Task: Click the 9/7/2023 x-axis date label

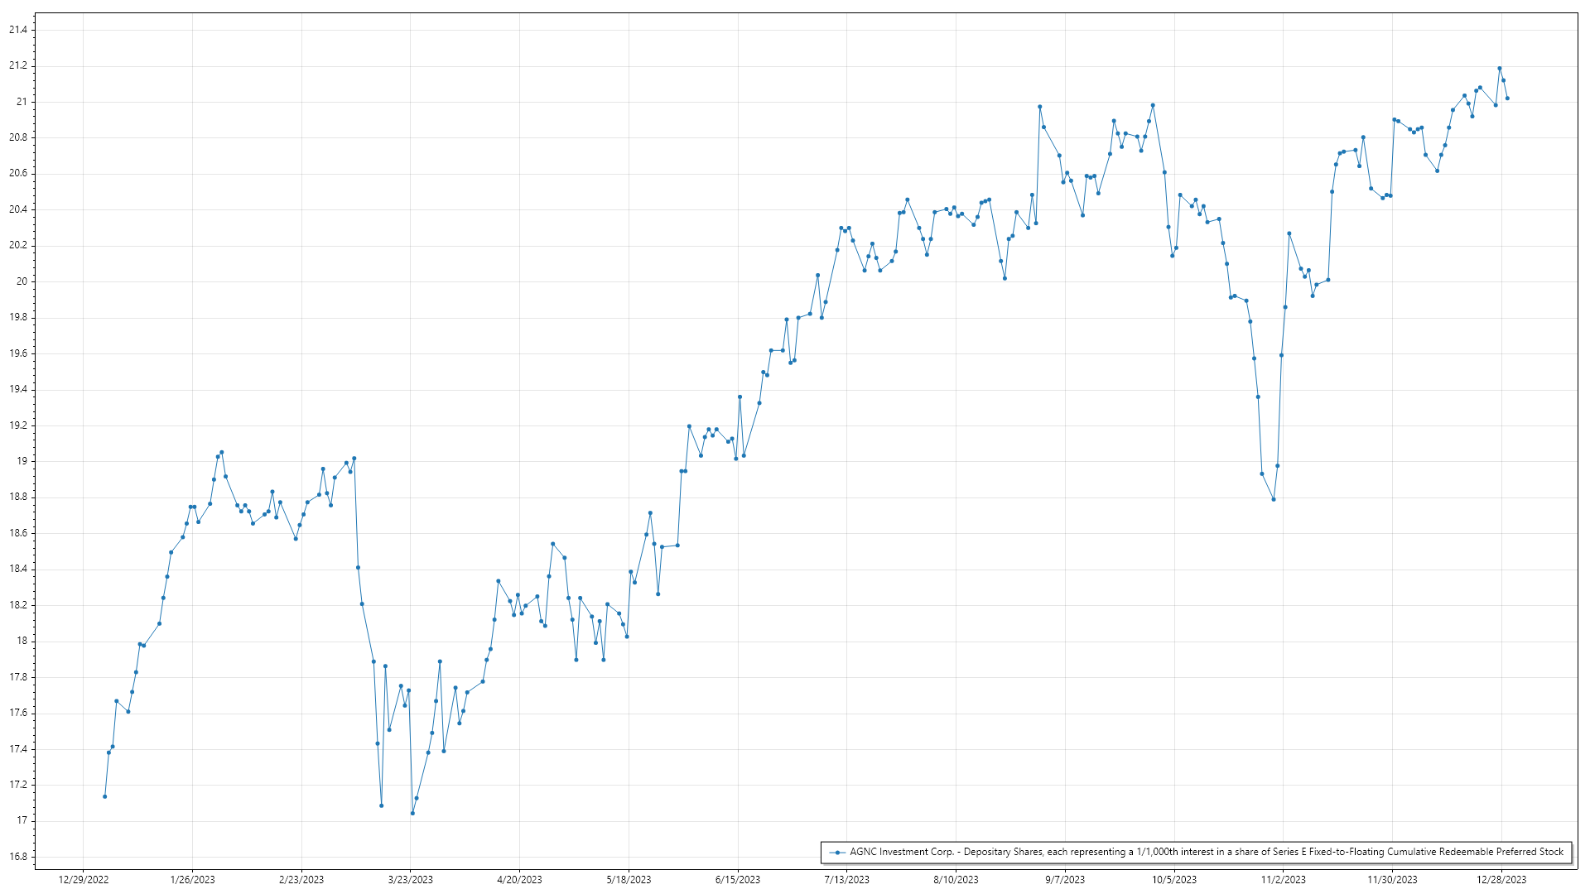Action: coord(1064,880)
